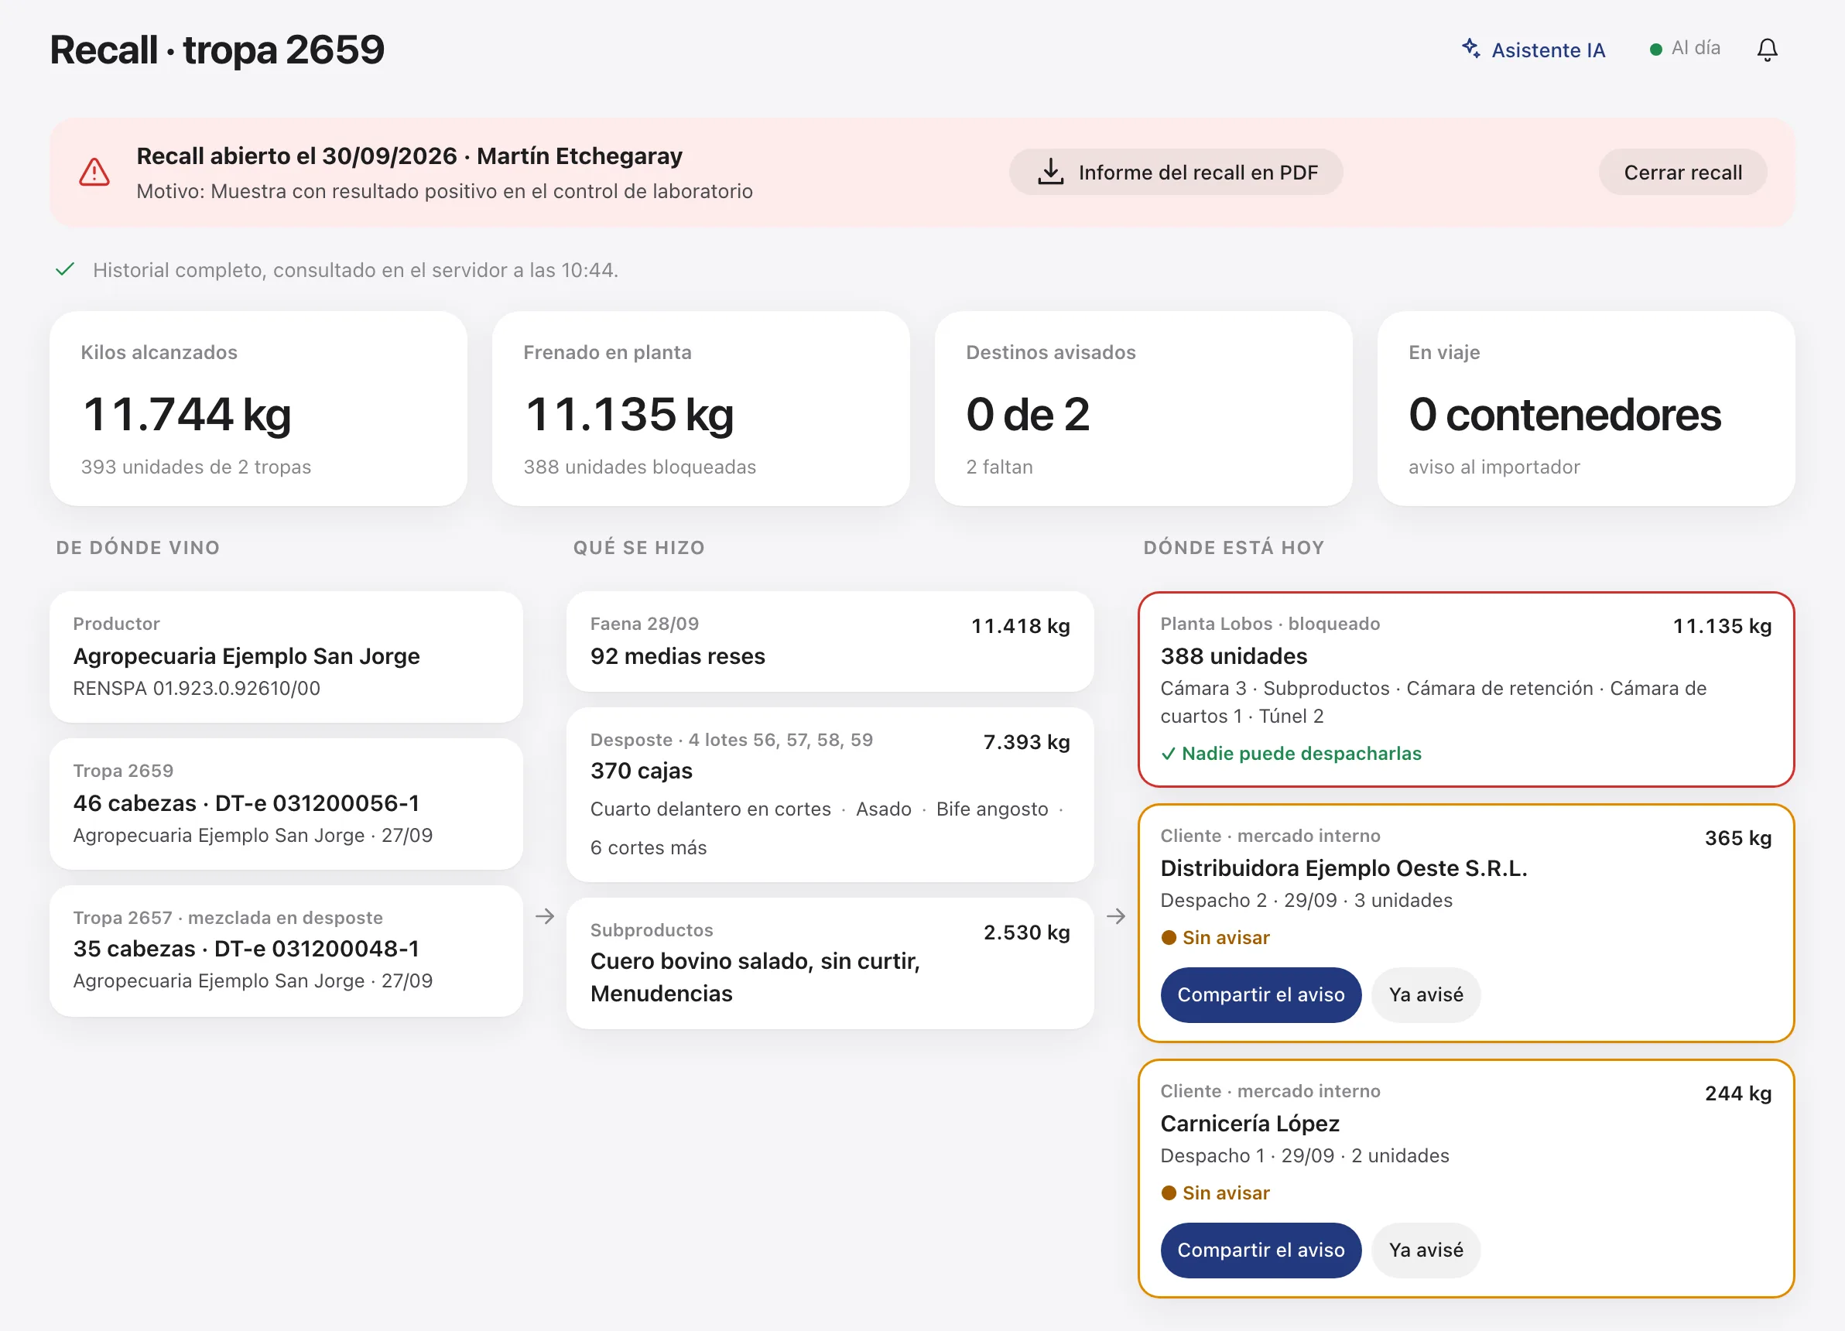Click the green checkmark by Historial completo
Screen dimensions: 1845x1331
click(65, 269)
